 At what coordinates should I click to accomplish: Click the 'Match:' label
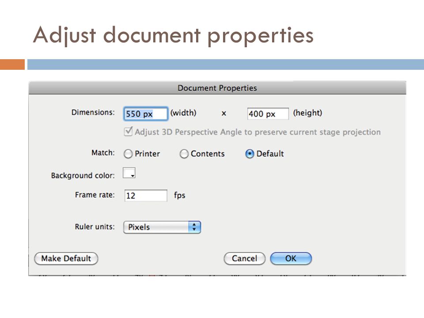tap(103, 153)
